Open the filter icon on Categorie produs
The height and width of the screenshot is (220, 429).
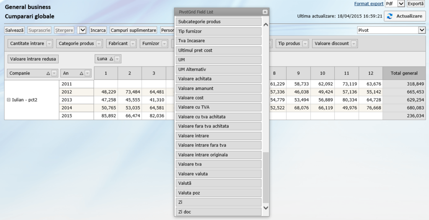(99, 43)
